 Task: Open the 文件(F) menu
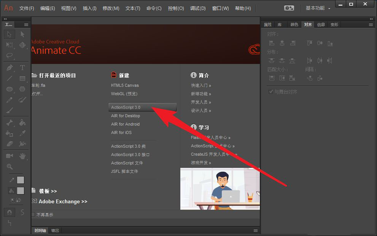pyautogui.click(x=27, y=8)
